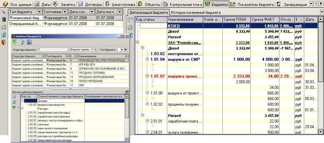Click the Заметки tab notes icon
The image size is (324, 143).
click(55, 4)
